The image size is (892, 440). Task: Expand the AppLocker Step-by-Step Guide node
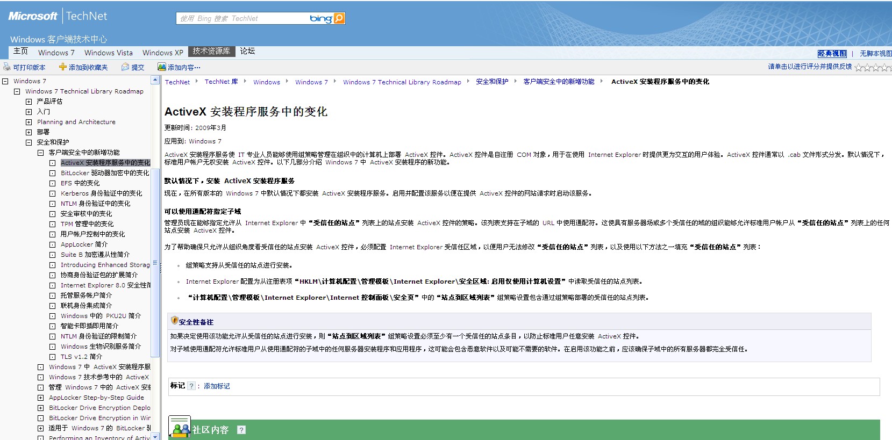click(40, 398)
